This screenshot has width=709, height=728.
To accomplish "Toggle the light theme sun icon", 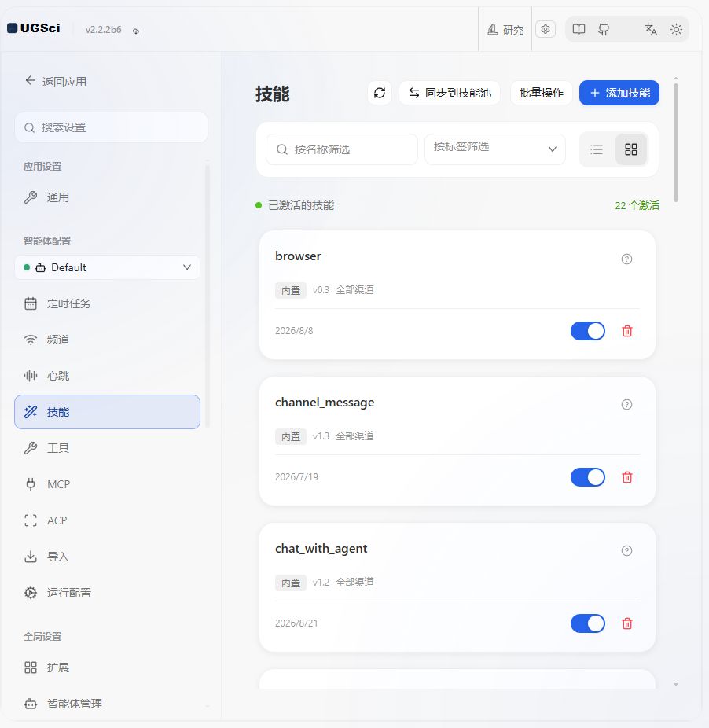I will (676, 30).
